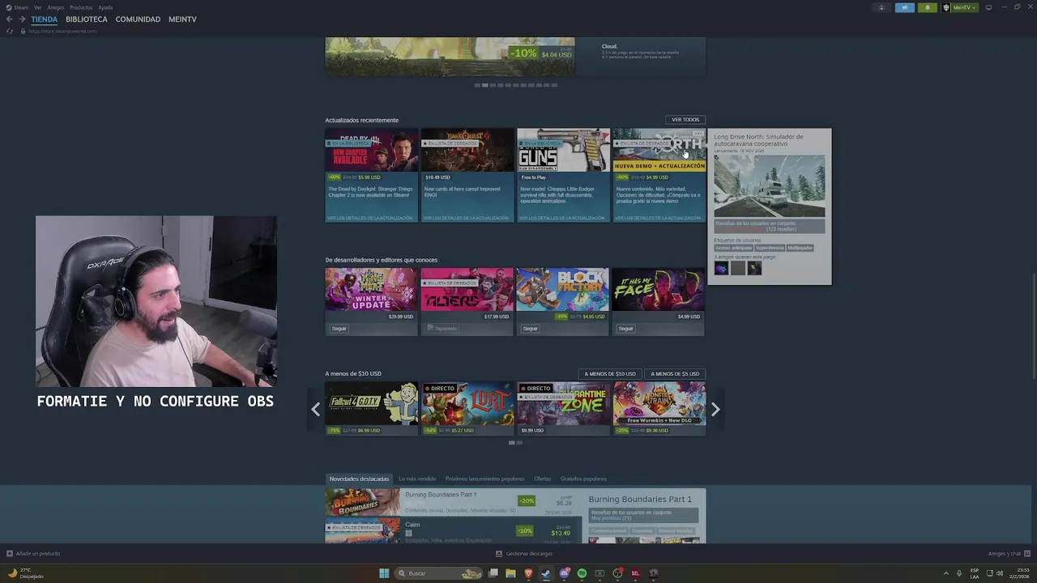Image resolution: width=1037 pixels, height=583 pixels.
Task: Open The Alters game capsule
Action: tap(467, 290)
